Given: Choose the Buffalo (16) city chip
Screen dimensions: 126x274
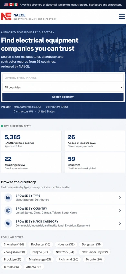Looking at the screenshot, I should click(x=11, y=267).
